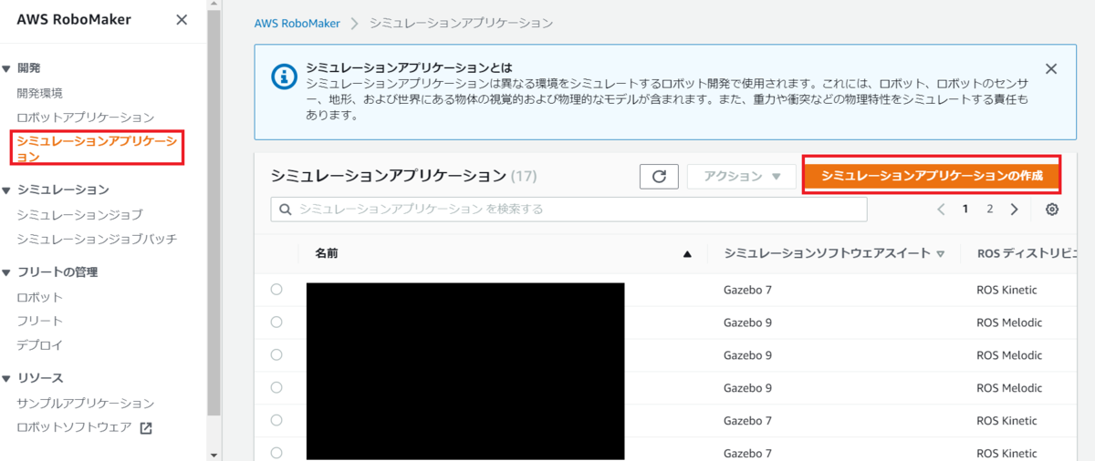Click ROS Kinetic cell in first row

click(x=1006, y=290)
